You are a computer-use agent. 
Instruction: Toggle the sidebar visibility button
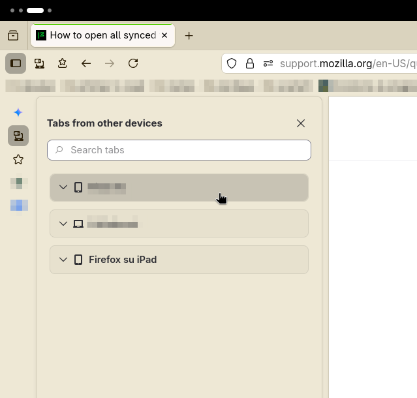point(16,63)
